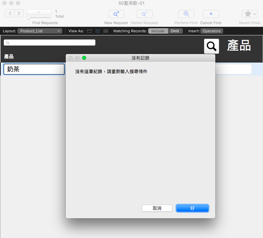This screenshot has height=238, width=263.
Task: Go to the next find request
Action: 19,13
